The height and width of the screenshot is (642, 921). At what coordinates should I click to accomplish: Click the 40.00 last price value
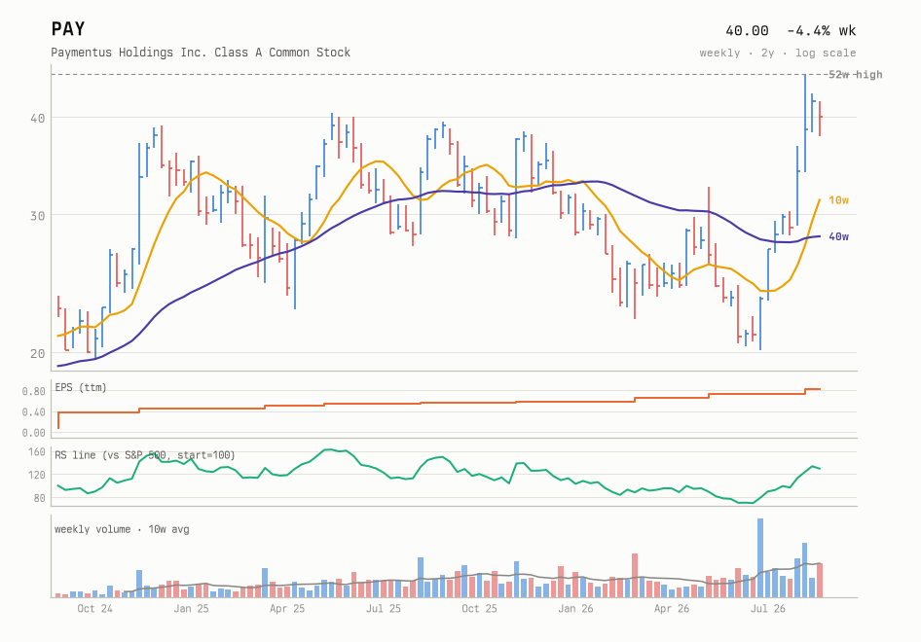click(747, 30)
